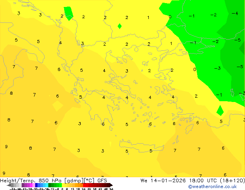Click the '18:00 UTC' time label

(x=203, y=181)
